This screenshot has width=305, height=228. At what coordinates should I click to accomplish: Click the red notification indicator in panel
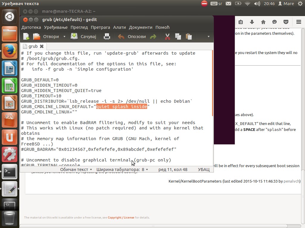pyautogui.click(x=204, y=4)
